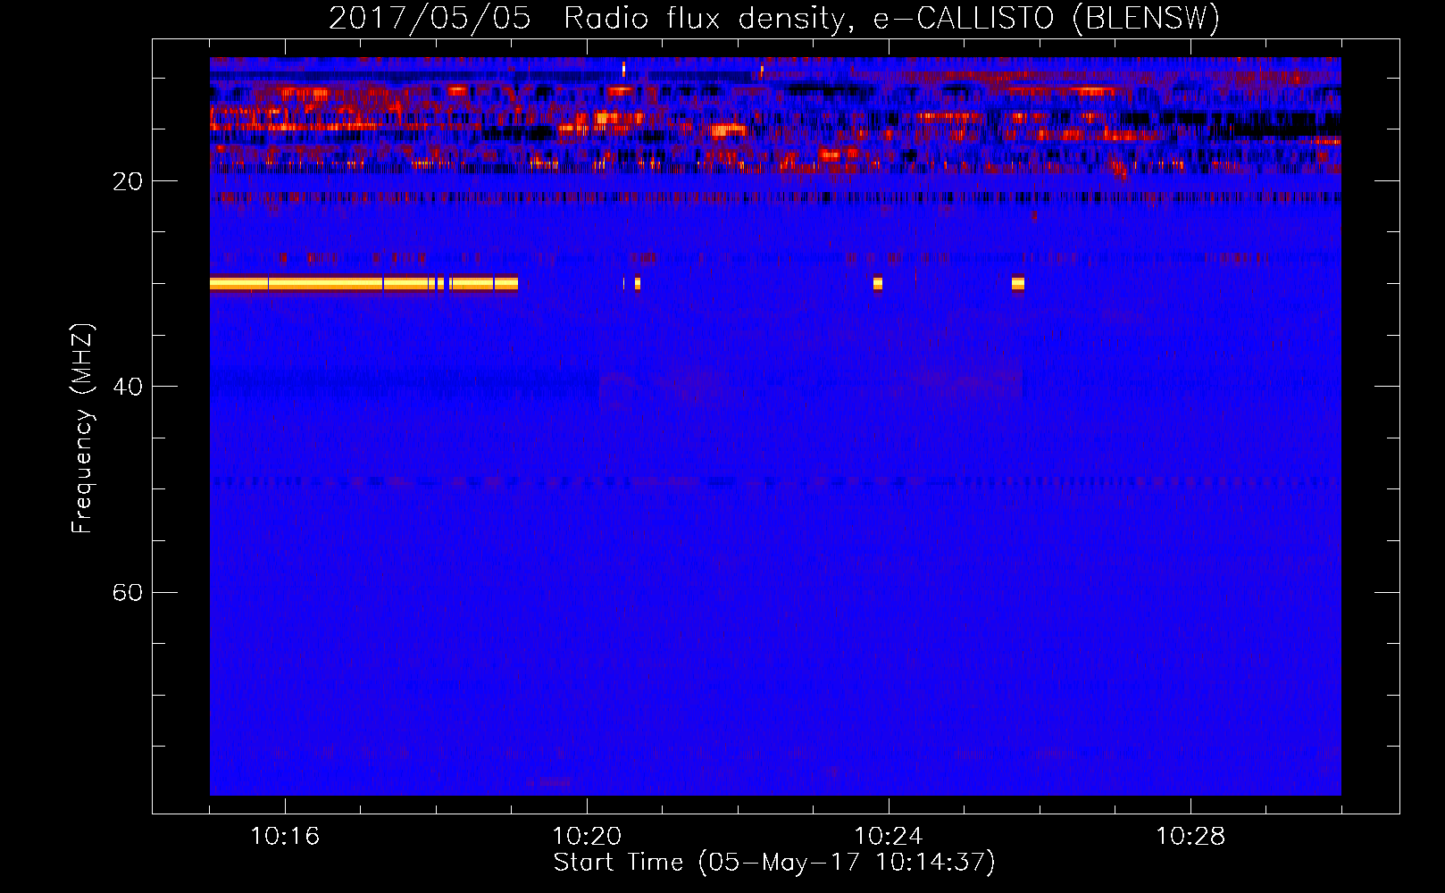Click the 'Start Time (05-May-17 10:14:37)' label
This screenshot has width=1445, height=893.
774,863
